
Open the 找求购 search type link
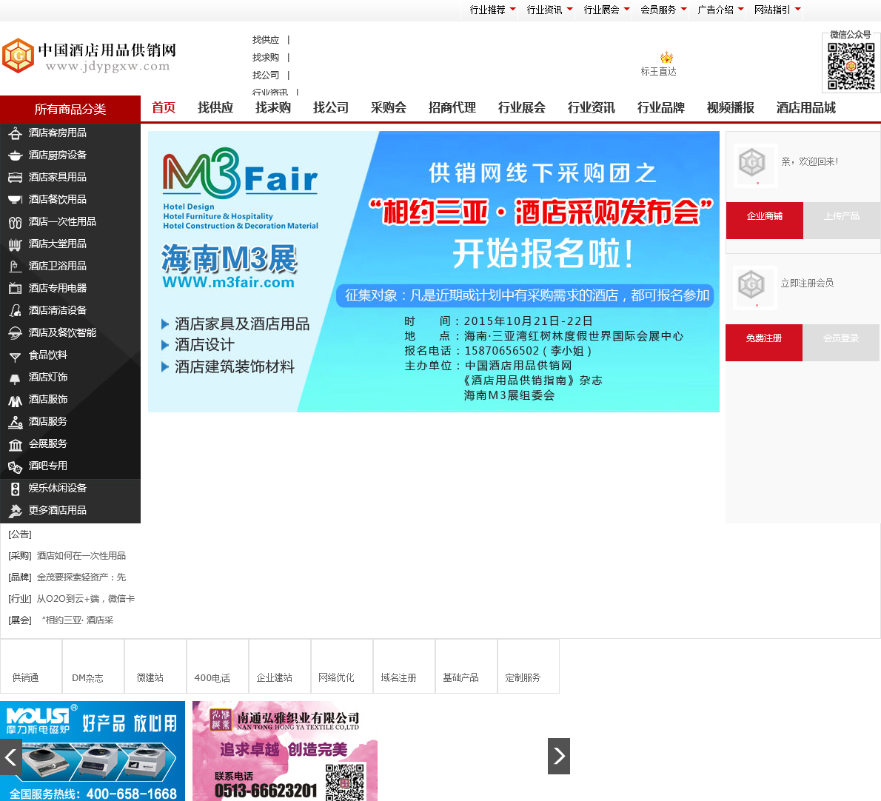tap(266, 57)
